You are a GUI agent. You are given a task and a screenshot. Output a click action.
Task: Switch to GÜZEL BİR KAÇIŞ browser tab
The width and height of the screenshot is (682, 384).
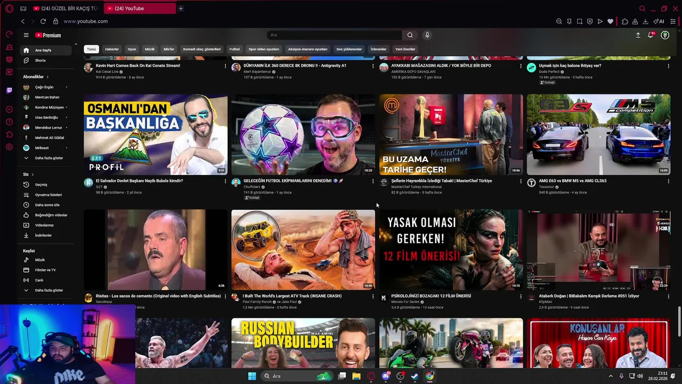coord(66,9)
